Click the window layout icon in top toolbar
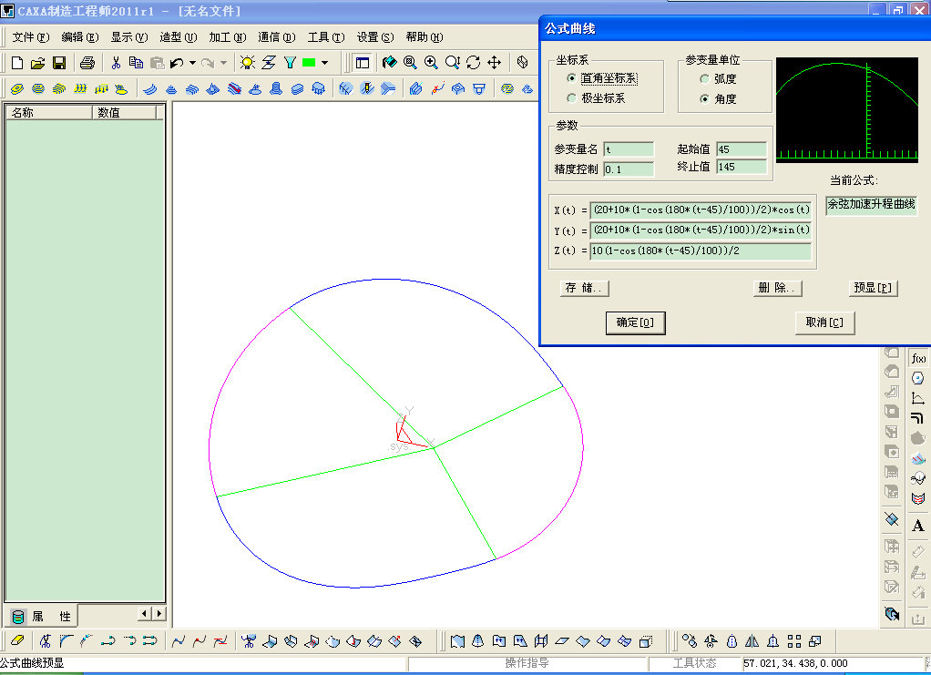Screen dimensions: 931x675 tap(363, 62)
